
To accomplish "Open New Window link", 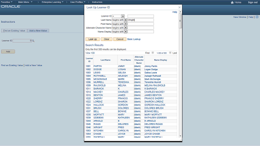I will (240, 17).
